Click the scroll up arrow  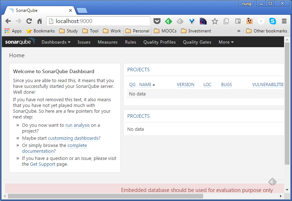click(x=287, y=40)
